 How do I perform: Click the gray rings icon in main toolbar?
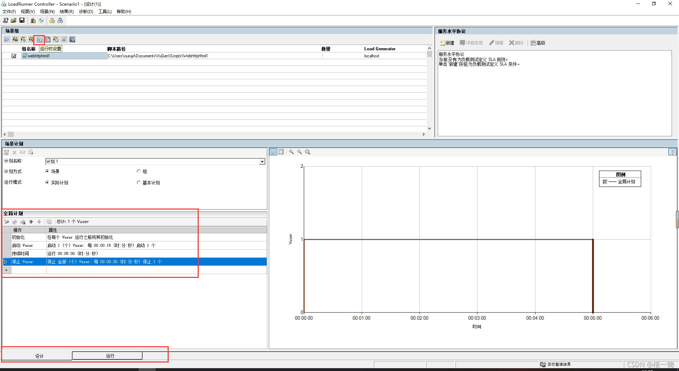click(x=60, y=21)
